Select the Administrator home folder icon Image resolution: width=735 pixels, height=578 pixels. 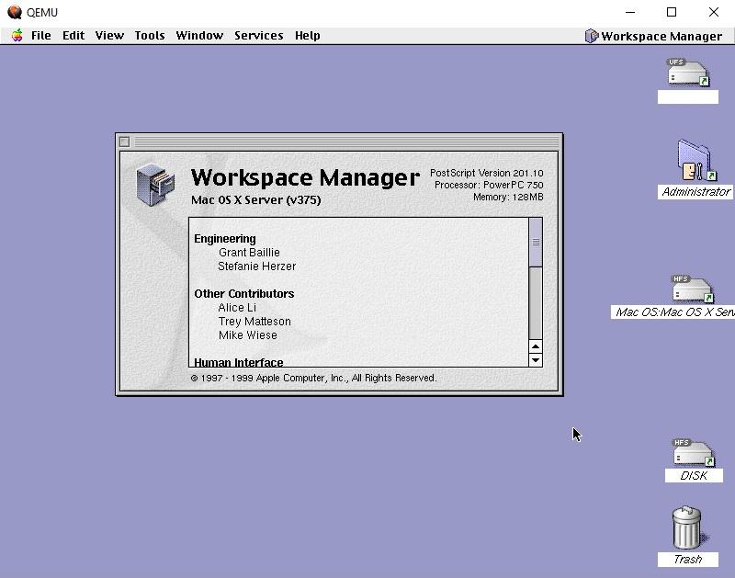pos(695,161)
